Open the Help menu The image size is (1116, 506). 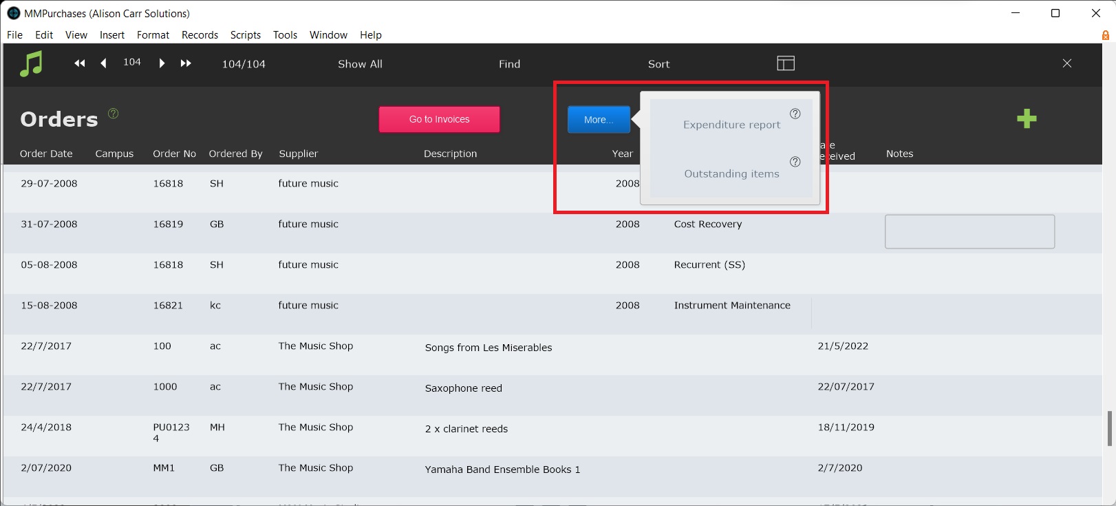click(370, 35)
